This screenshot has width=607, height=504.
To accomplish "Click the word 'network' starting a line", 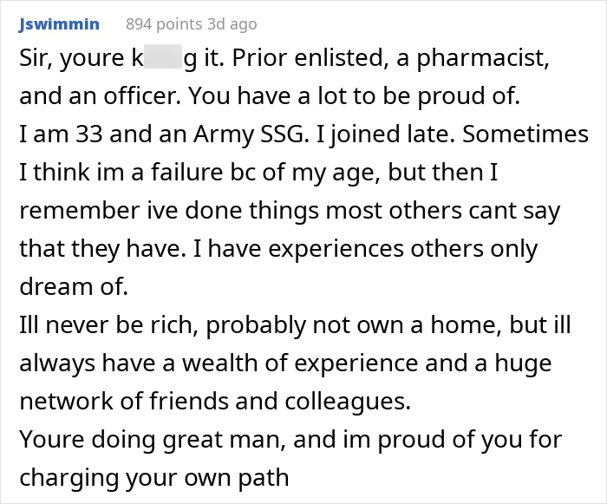I will pos(66,401).
